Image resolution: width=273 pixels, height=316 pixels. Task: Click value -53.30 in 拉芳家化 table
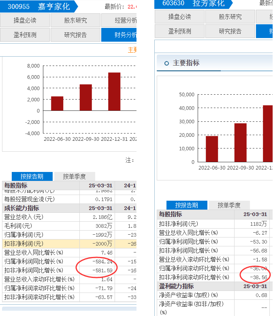tap(258, 242)
